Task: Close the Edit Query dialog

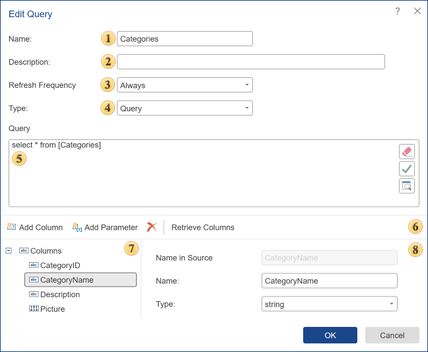Action: click(x=417, y=11)
